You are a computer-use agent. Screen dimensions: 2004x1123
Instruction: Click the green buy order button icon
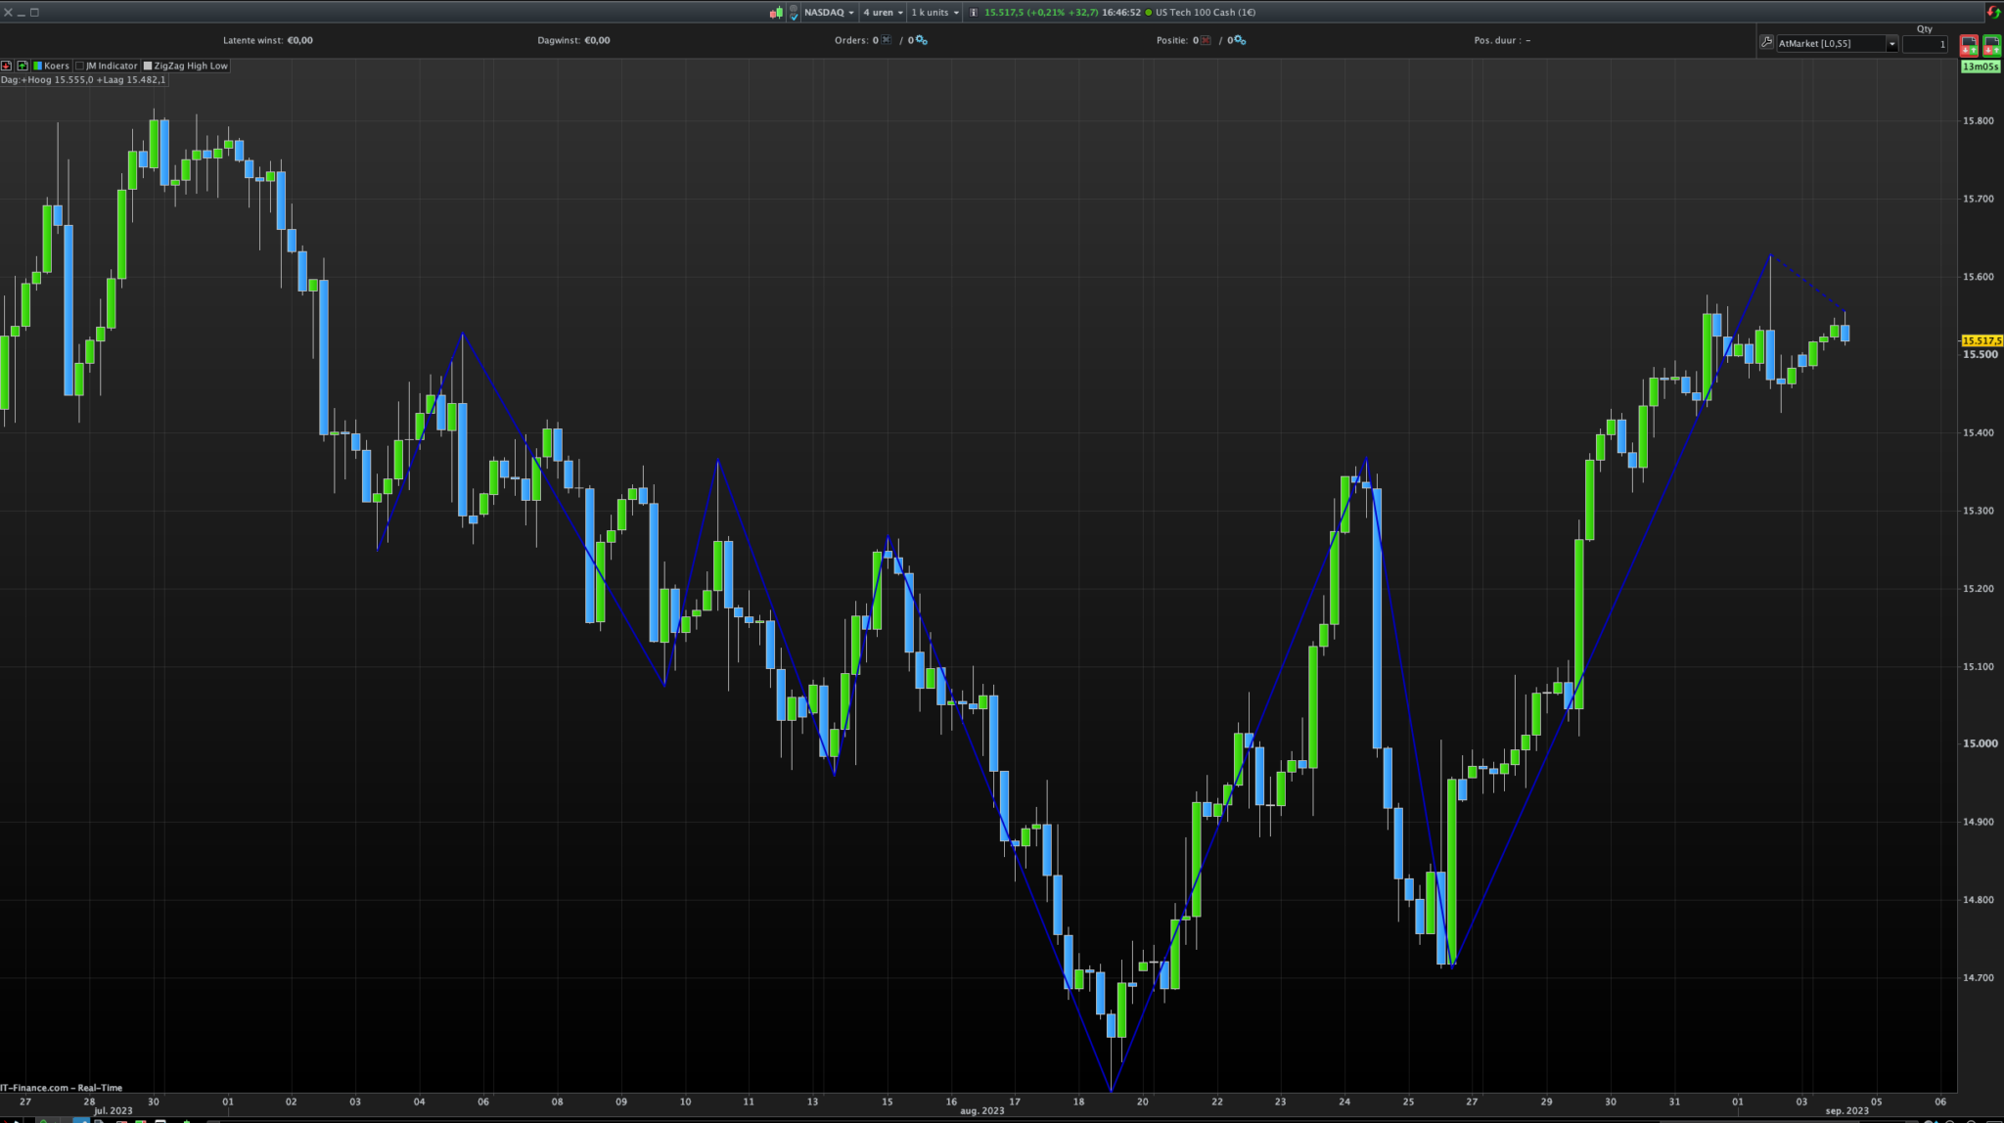point(1991,45)
